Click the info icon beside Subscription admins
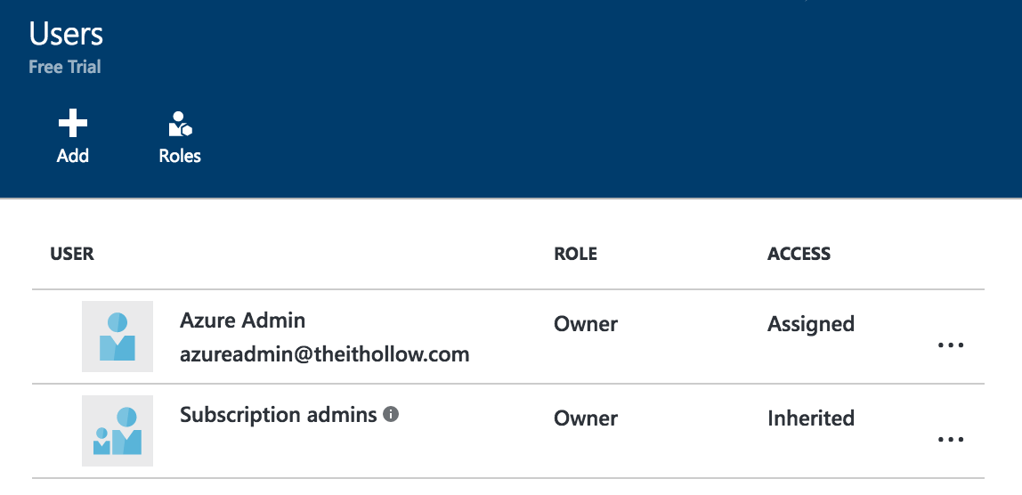The image size is (1022, 495). (391, 414)
